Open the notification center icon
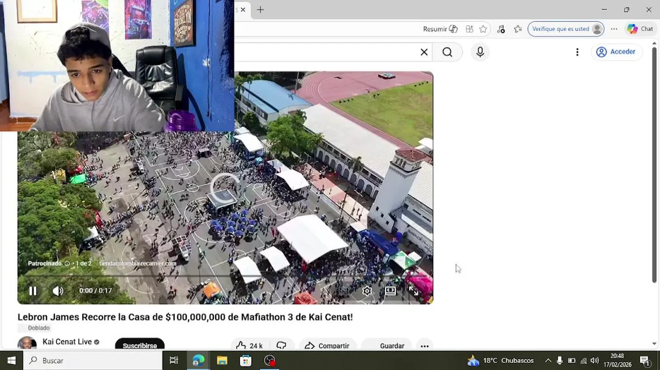 [x=645, y=361]
